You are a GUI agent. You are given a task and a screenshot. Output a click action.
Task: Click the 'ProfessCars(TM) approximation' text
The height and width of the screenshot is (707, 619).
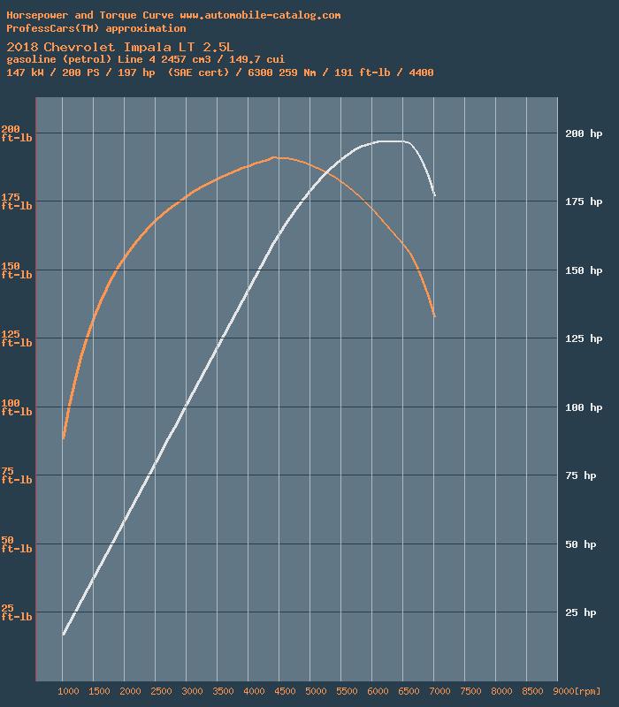[x=96, y=28]
